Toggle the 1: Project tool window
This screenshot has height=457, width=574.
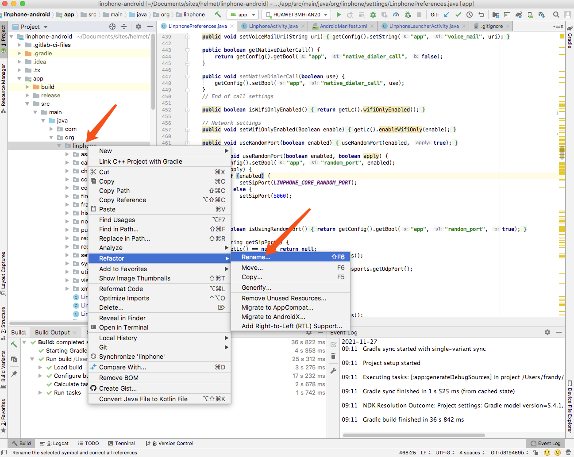tap(4, 39)
